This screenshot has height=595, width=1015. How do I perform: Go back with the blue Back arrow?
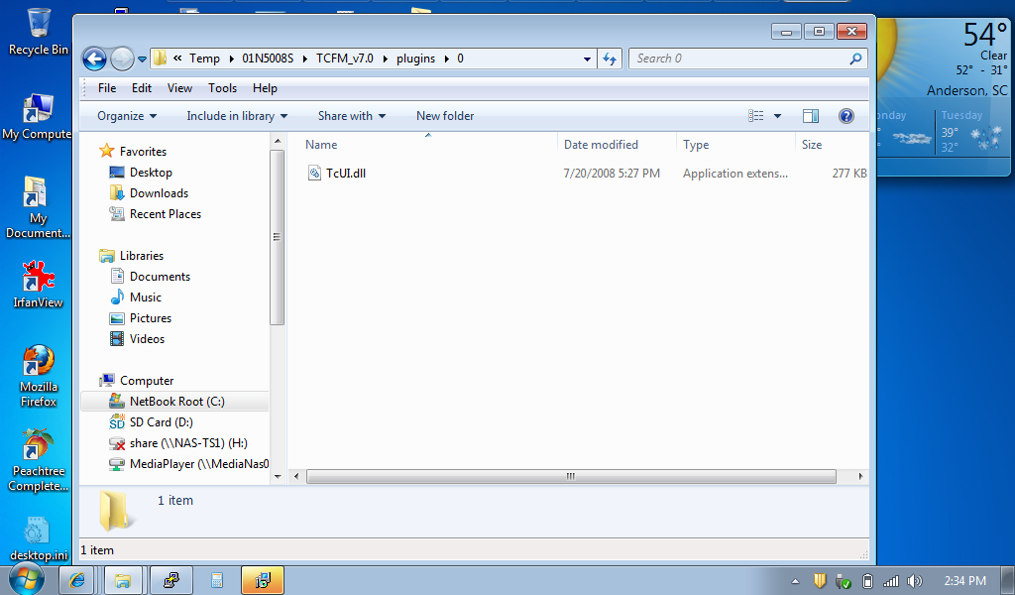94,59
